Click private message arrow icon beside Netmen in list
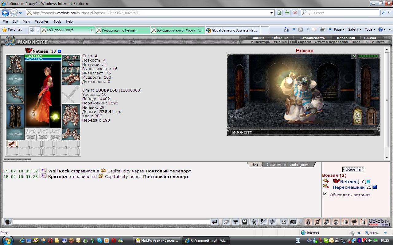Screen dimensions: 393x245 326,181
